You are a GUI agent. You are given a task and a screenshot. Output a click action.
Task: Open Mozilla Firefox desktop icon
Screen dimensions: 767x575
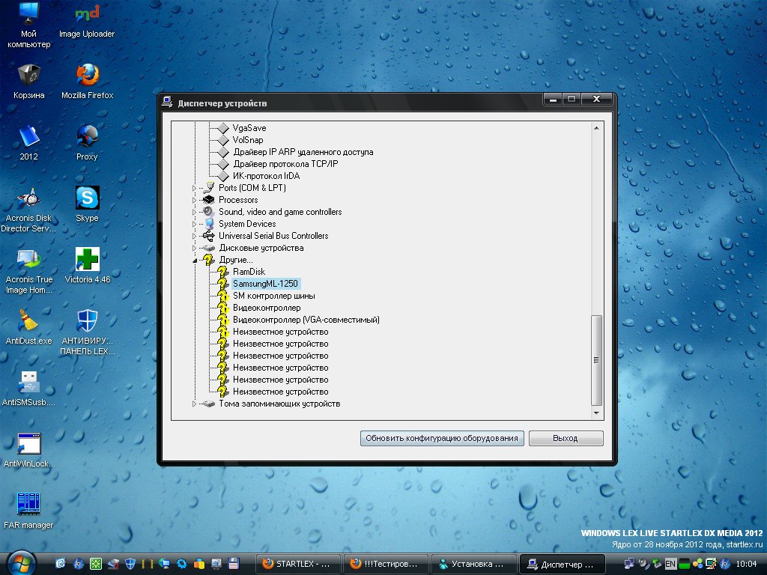88,76
